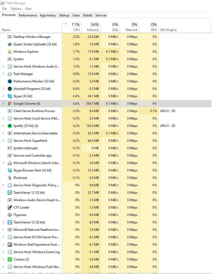The image size is (212, 274).
Task: Select the Service Host: Local Service (Net...) row
Action: (106, 118)
